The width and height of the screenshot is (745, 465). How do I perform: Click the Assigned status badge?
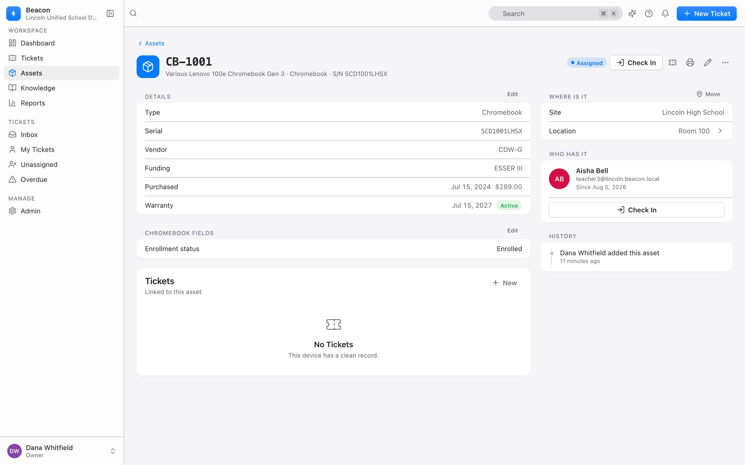[x=587, y=63]
